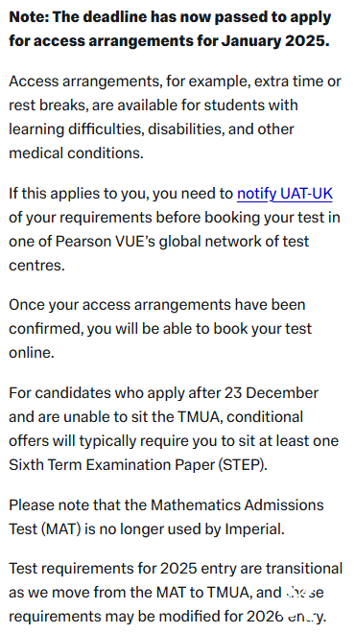Click the bold deadline note heading
Viewport: 355px width, 633px height.
point(170,29)
